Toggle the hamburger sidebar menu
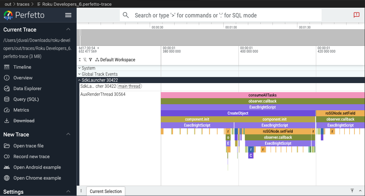365x196 pixels. [68, 15]
